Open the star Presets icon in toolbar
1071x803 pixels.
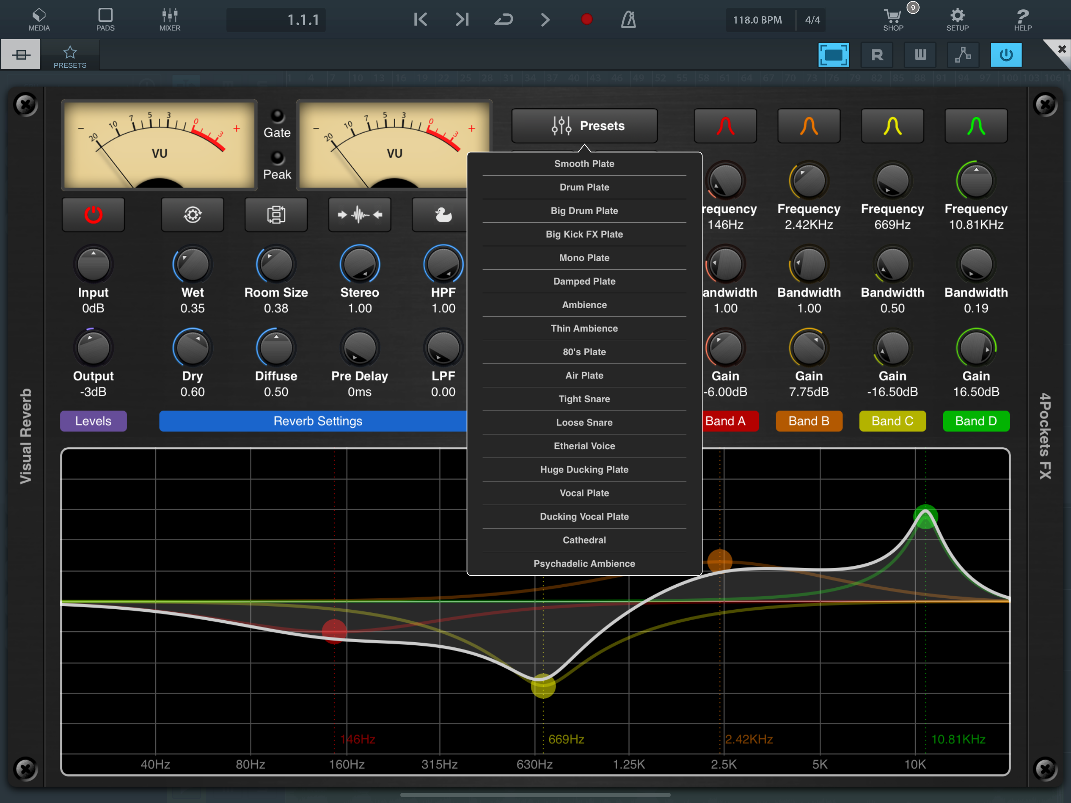click(70, 56)
